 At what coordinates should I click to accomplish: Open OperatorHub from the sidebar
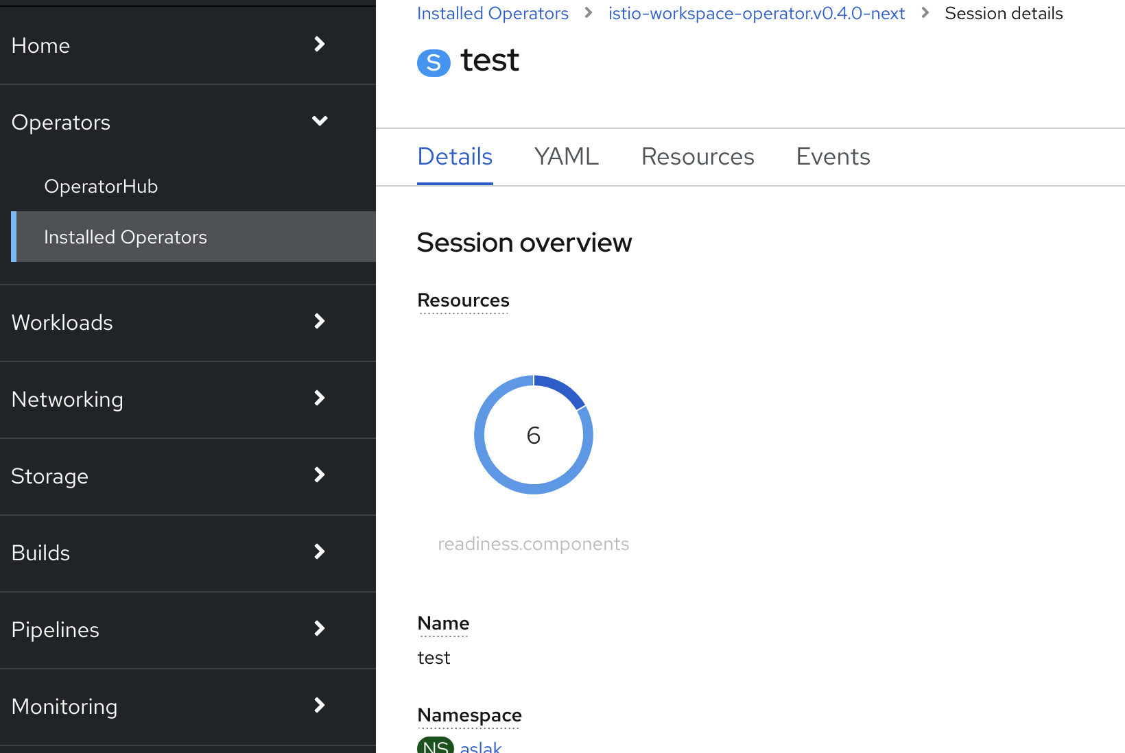[x=101, y=186]
